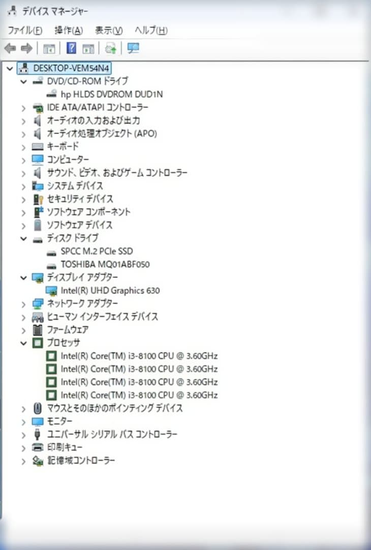Click the update driver toolbar icon
Screen dimensions: 371x550
click(111, 48)
